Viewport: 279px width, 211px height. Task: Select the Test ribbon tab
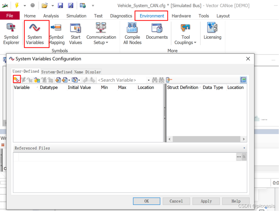[x=98, y=16]
